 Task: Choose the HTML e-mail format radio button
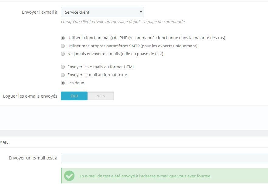click(x=63, y=67)
